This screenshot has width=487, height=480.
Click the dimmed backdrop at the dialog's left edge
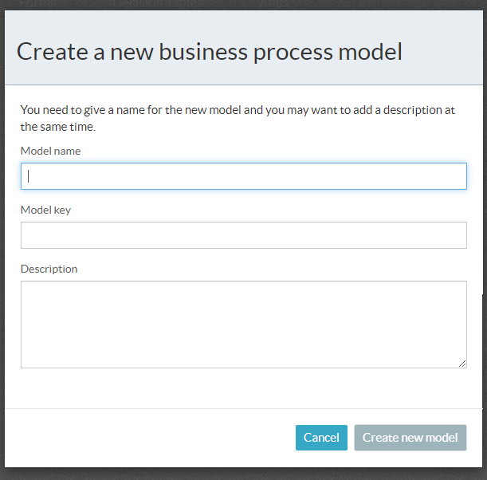[2, 239]
